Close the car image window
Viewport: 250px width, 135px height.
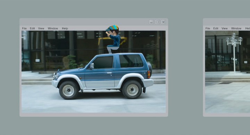pos(163,22)
